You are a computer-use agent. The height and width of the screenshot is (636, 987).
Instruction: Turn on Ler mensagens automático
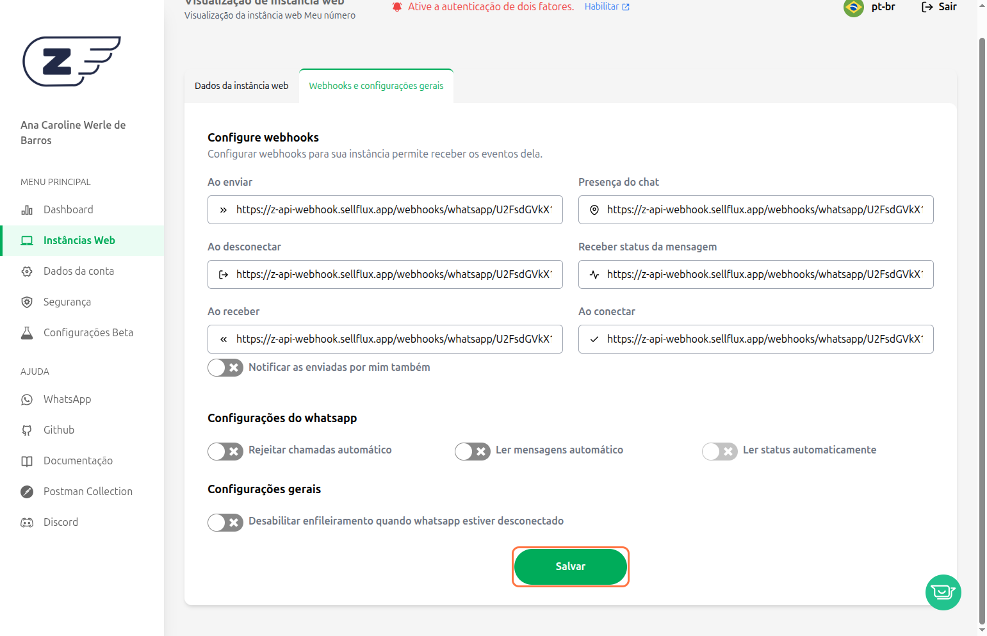coord(473,451)
